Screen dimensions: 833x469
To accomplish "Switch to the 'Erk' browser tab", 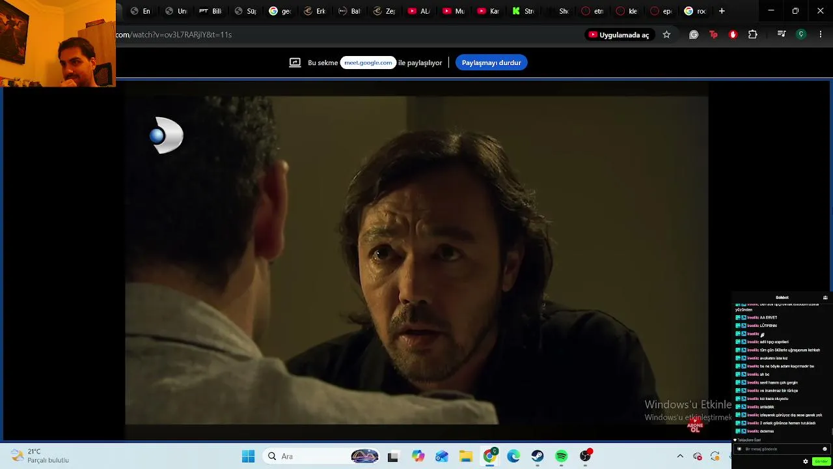I will [315, 11].
